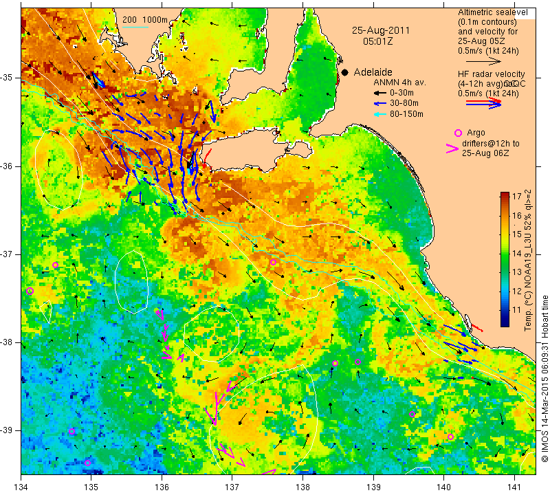
Task: Click Argo float marker near 134.7E 39S
Action: tap(72, 432)
